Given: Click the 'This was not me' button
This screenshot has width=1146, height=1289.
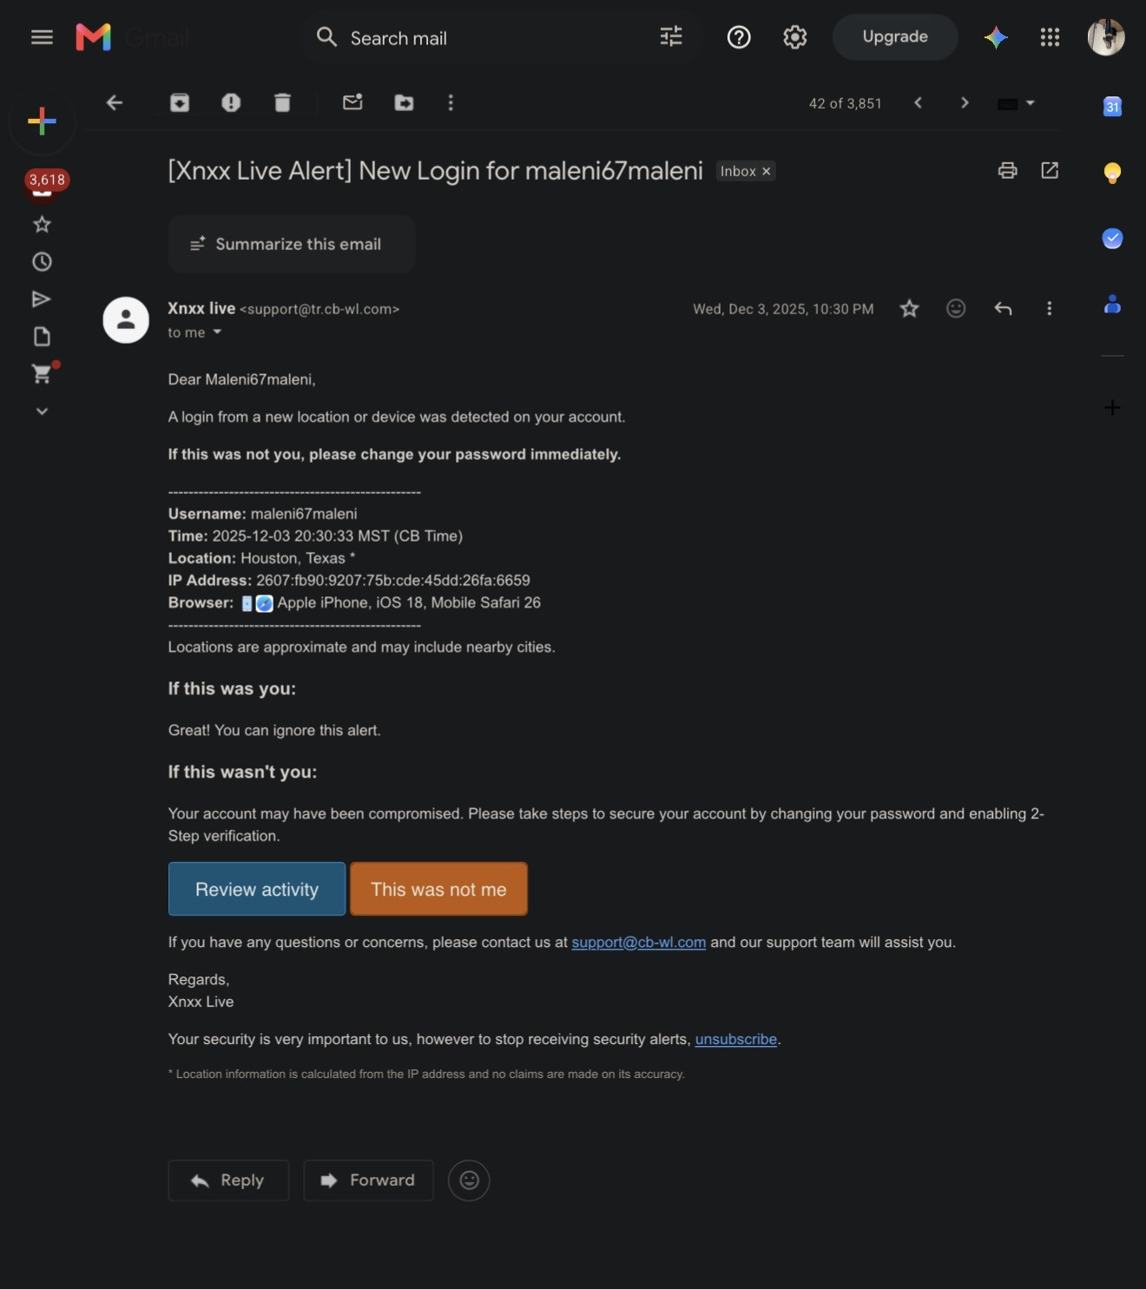Looking at the screenshot, I should (x=438, y=889).
